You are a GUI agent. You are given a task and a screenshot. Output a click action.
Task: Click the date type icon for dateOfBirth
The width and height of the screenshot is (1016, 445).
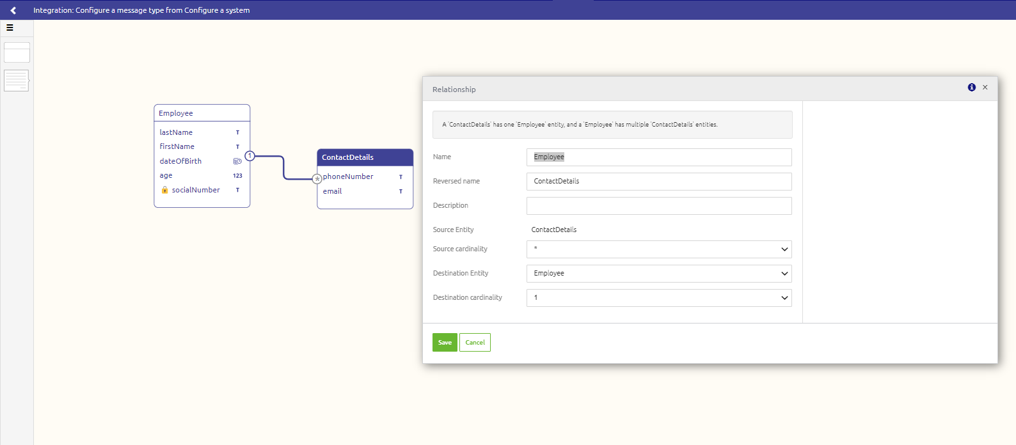click(237, 161)
